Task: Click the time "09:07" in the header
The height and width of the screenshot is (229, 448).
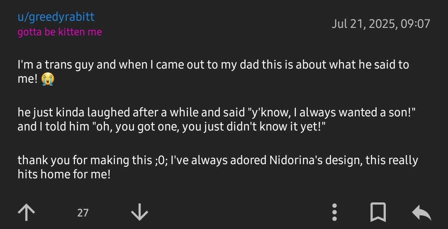Action: pos(415,23)
